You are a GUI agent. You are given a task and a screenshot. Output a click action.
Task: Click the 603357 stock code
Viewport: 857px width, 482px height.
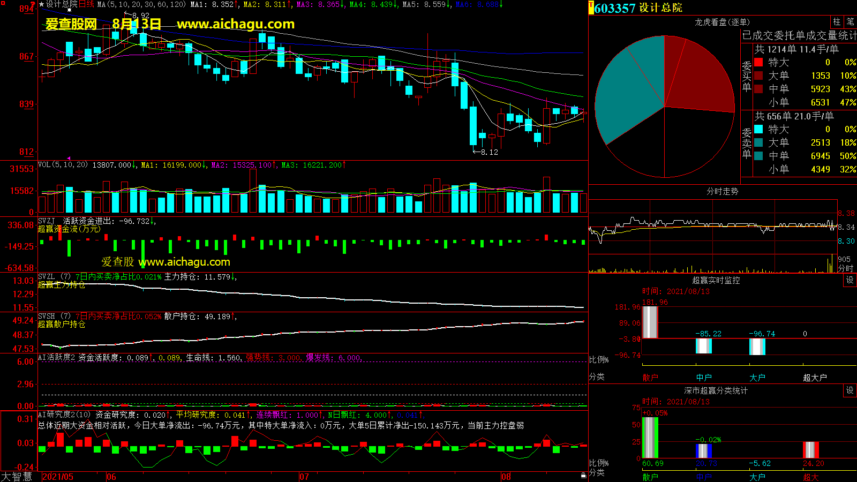(x=615, y=8)
